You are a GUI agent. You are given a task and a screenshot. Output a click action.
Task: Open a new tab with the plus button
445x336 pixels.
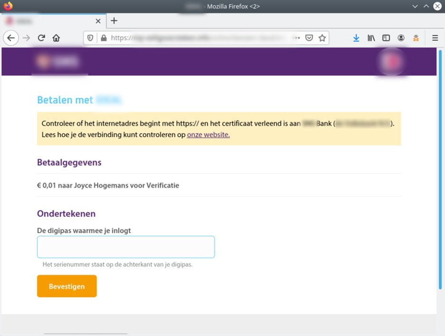(x=114, y=21)
